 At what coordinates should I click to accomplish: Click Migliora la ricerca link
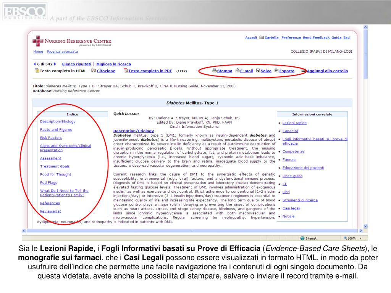pyautogui.click(x=113, y=64)
